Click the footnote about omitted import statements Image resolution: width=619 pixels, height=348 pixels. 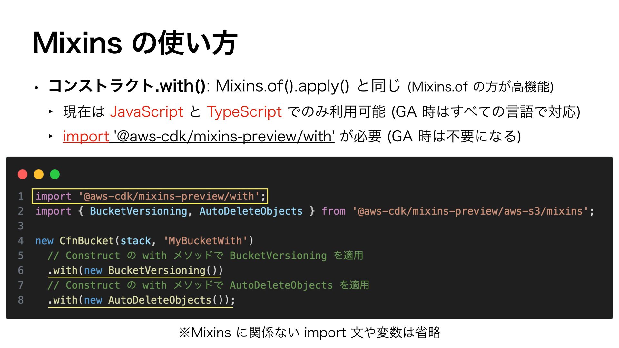[x=309, y=333]
